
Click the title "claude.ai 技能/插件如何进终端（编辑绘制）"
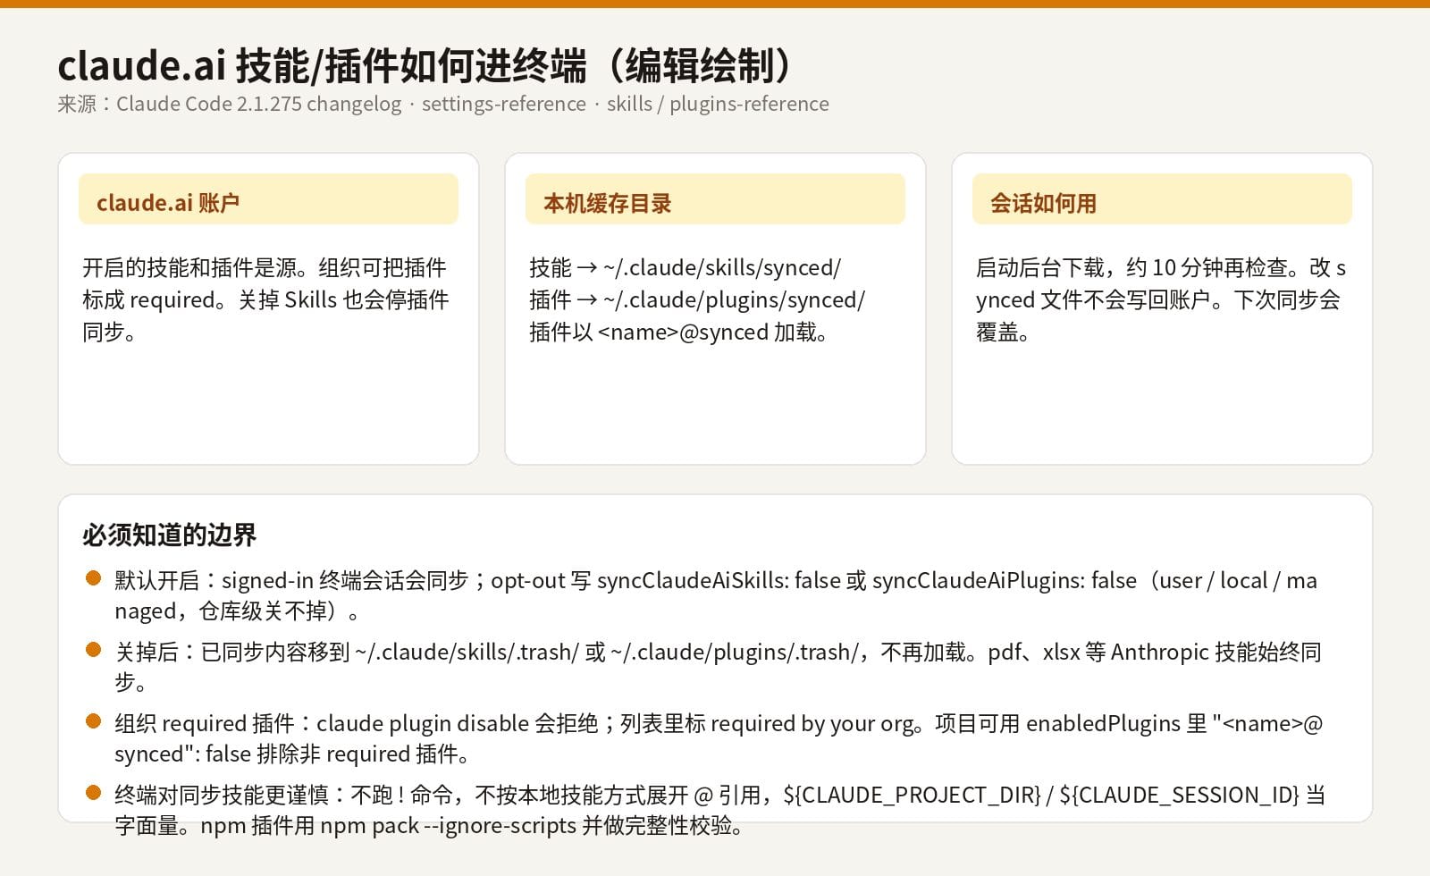pos(425,65)
